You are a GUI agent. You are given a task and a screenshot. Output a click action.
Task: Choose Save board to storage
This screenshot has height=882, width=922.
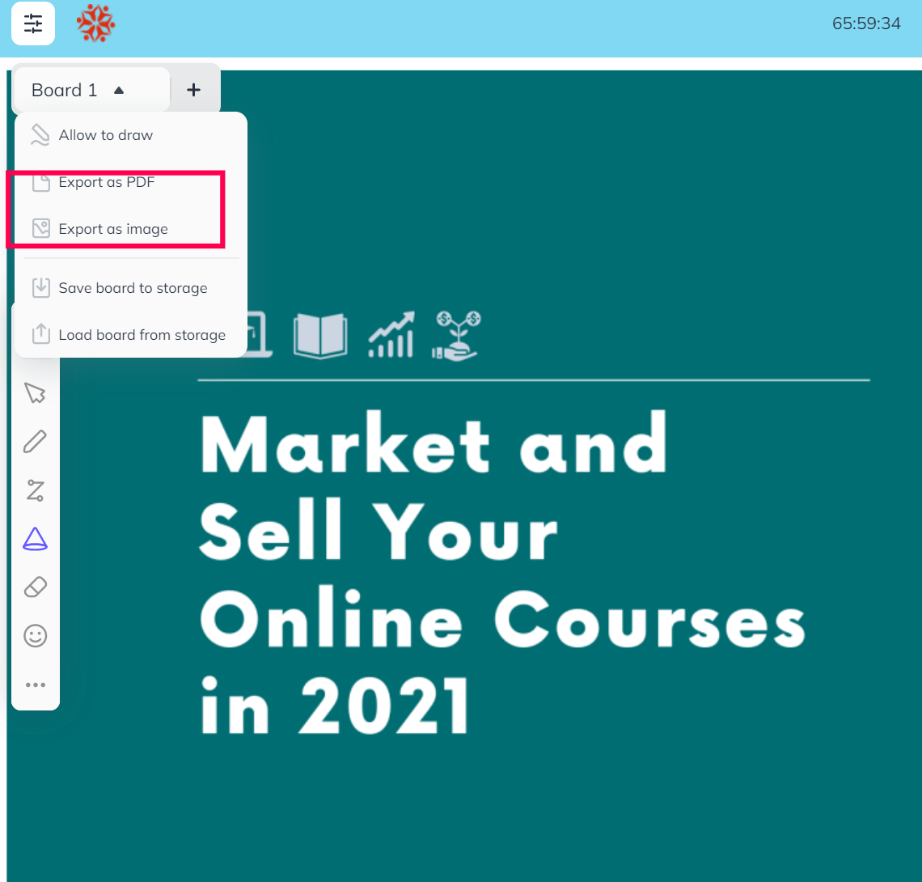pyautogui.click(x=130, y=288)
